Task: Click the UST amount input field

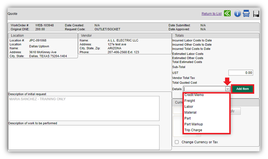Action: [241, 73]
